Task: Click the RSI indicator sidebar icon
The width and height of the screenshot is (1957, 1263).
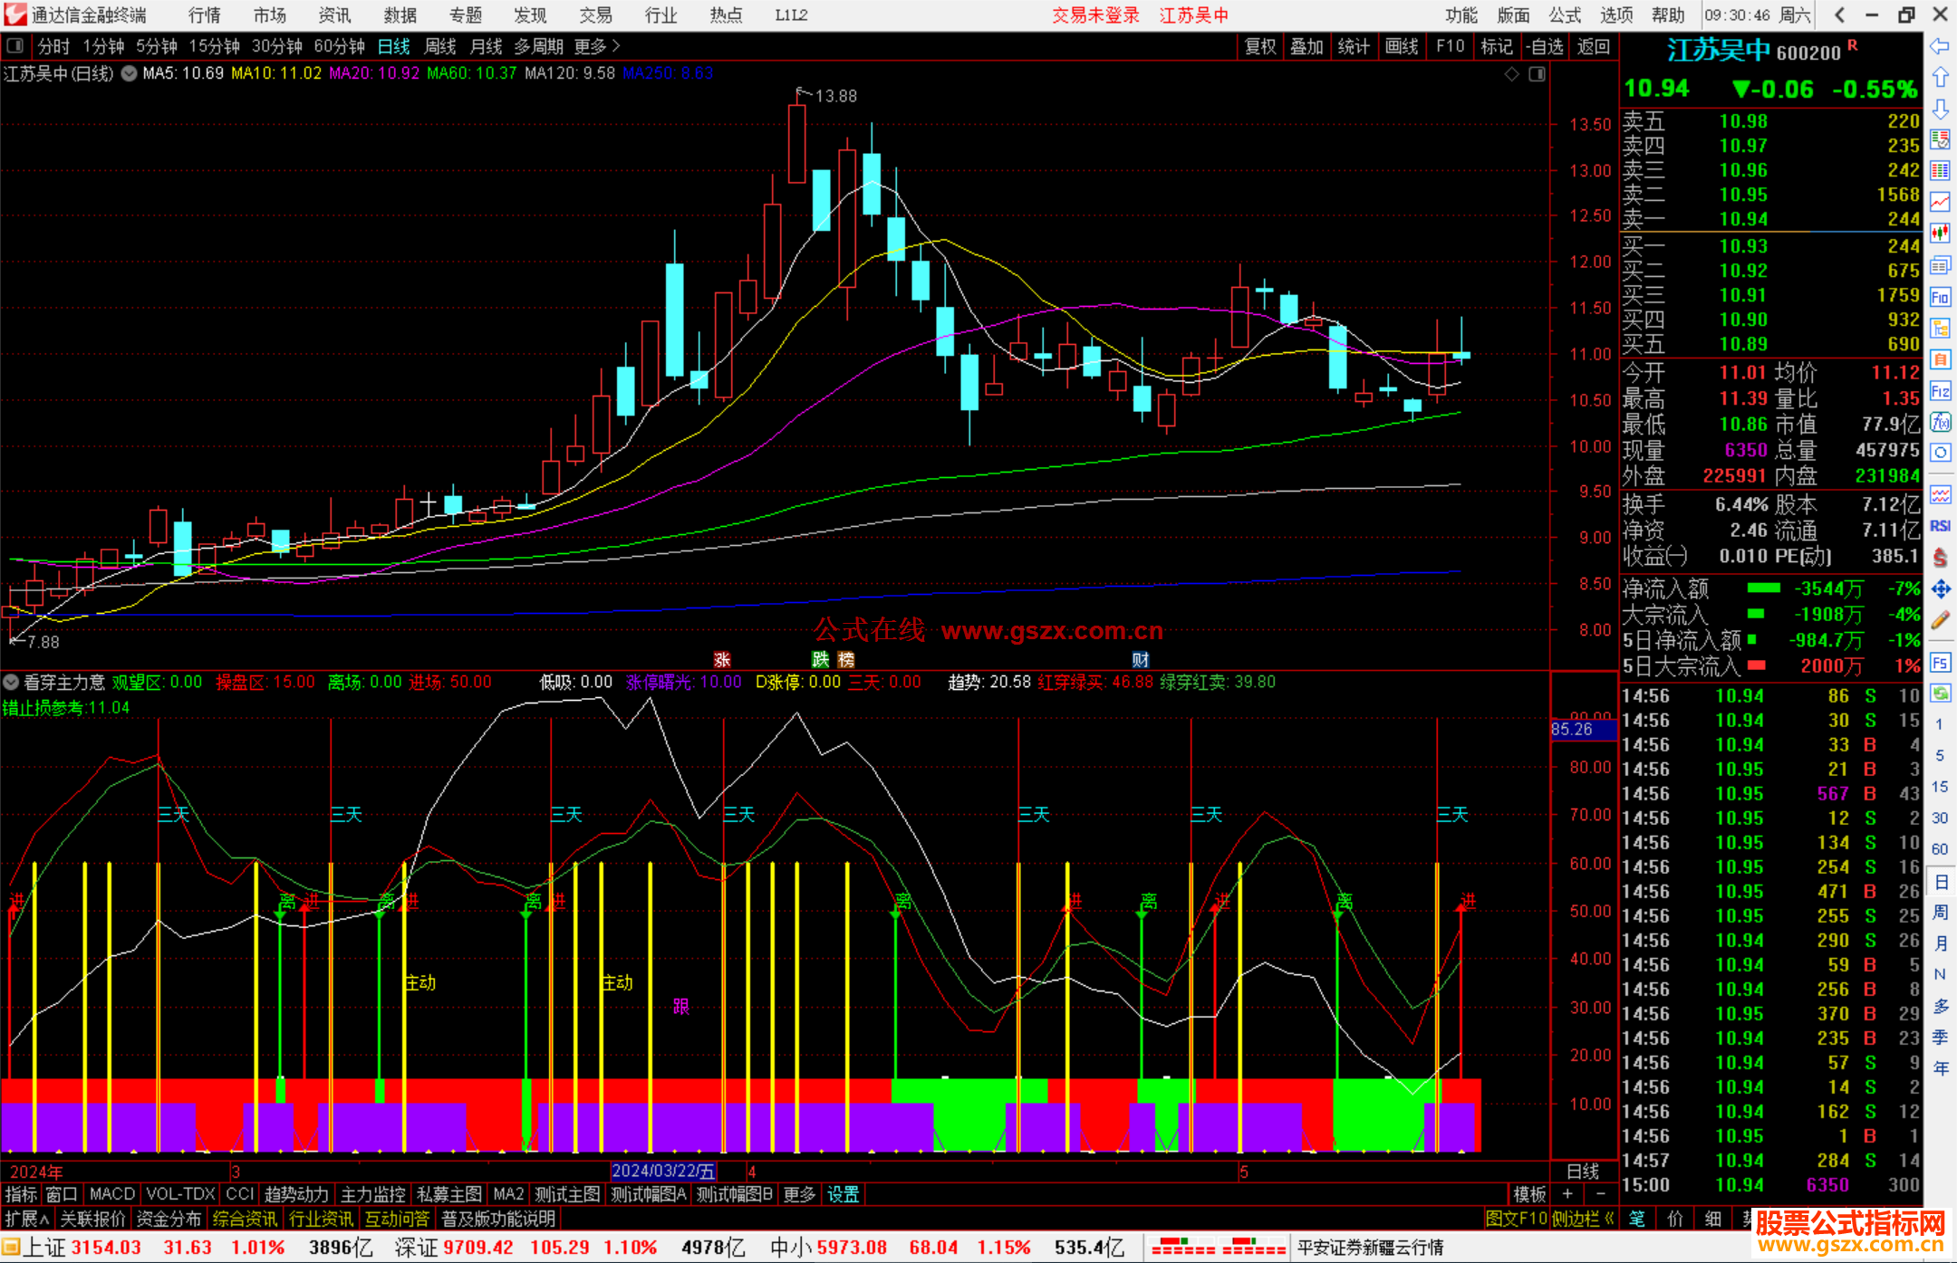Action: (x=1940, y=526)
